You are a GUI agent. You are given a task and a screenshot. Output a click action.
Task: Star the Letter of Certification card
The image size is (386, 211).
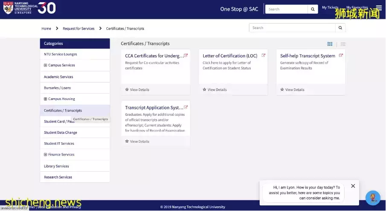(205, 90)
